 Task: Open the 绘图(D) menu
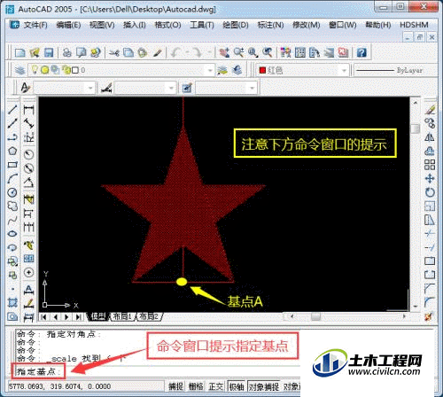tap(236, 25)
